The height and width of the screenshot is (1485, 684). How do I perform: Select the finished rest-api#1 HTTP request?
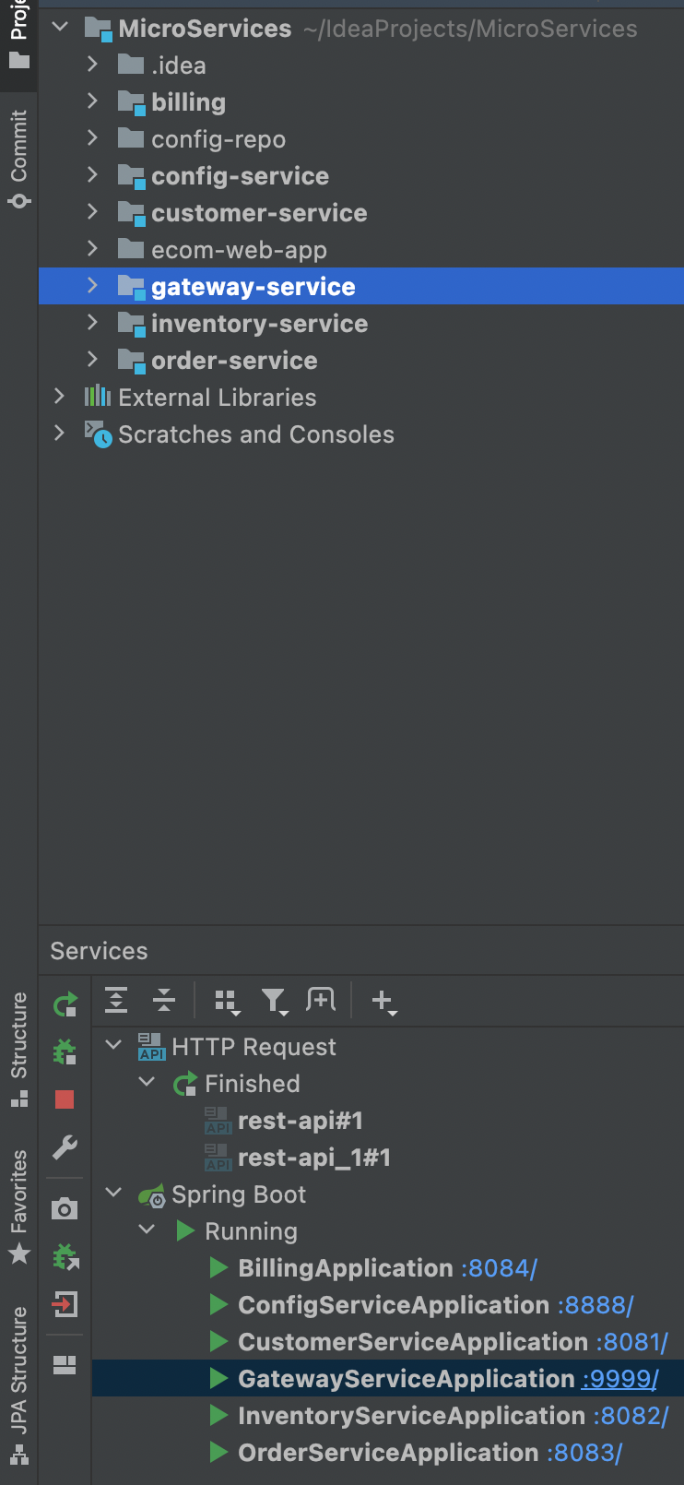click(300, 1120)
